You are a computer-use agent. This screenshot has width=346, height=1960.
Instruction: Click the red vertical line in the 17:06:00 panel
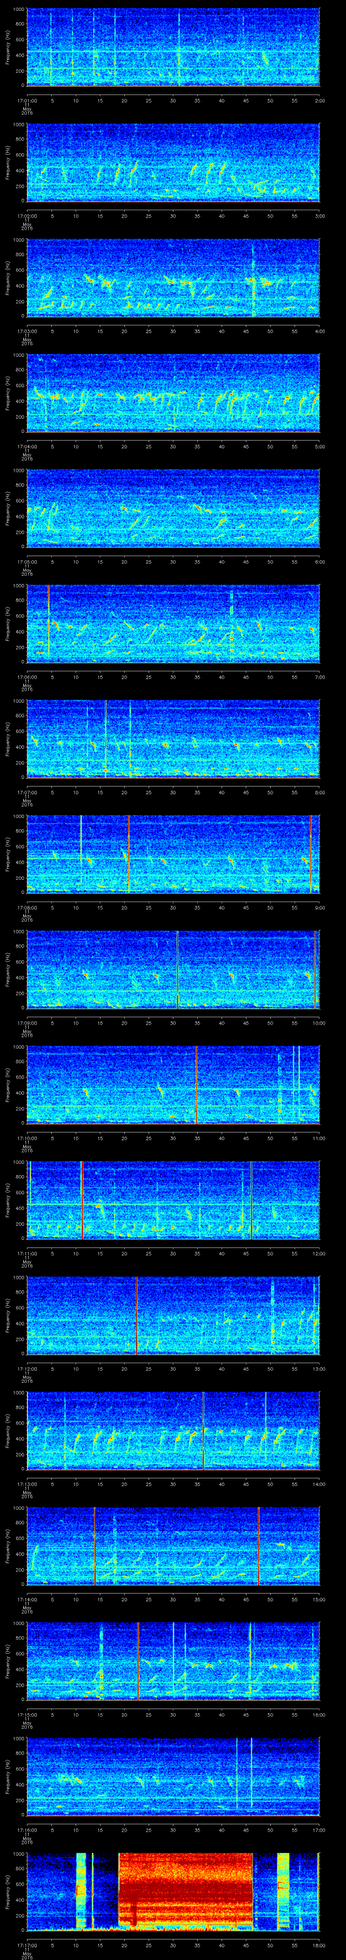click(x=49, y=624)
